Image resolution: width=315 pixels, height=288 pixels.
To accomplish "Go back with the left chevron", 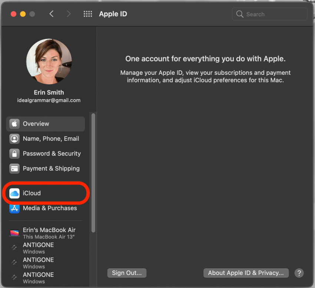I will coord(52,14).
